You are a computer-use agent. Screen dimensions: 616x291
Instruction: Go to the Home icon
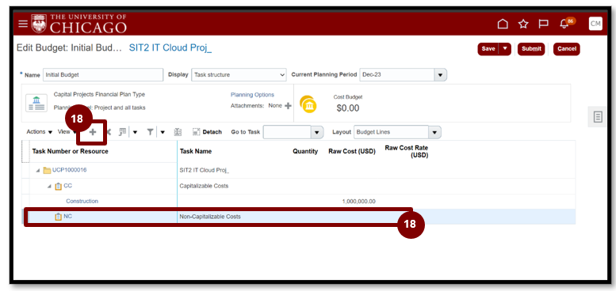pos(503,24)
